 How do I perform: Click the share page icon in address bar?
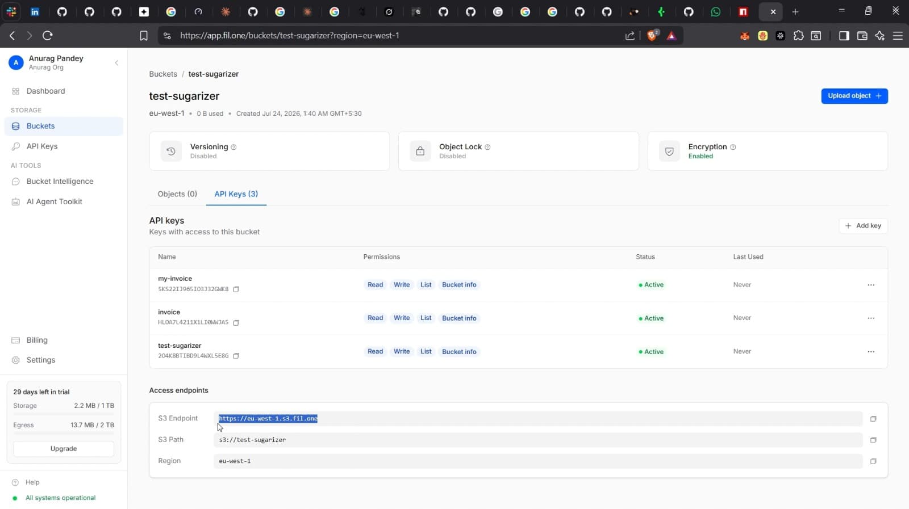point(630,36)
